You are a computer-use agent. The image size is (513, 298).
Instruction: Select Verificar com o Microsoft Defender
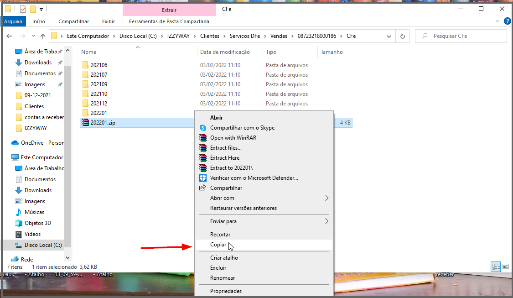[254, 178]
